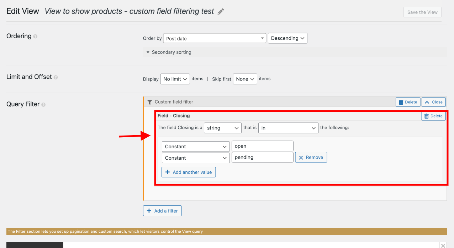
Task: Open the Skip first None dropdown
Action: point(245,79)
